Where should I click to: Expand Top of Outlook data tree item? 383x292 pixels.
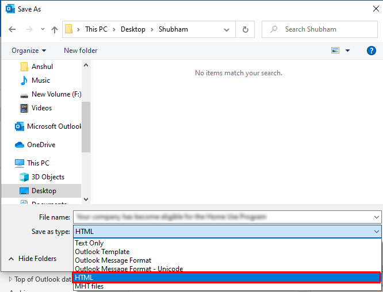click(x=10, y=279)
